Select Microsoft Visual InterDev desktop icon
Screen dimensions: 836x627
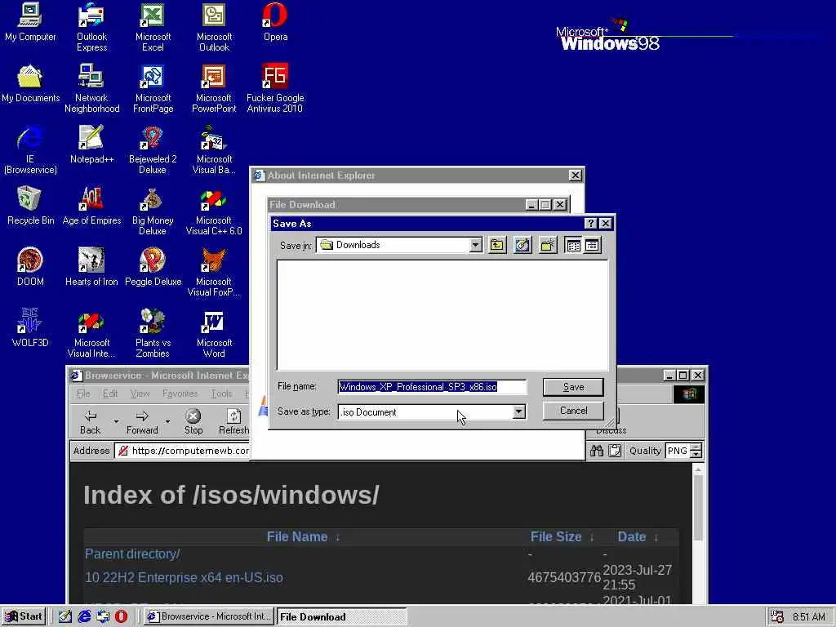pos(91,333)
